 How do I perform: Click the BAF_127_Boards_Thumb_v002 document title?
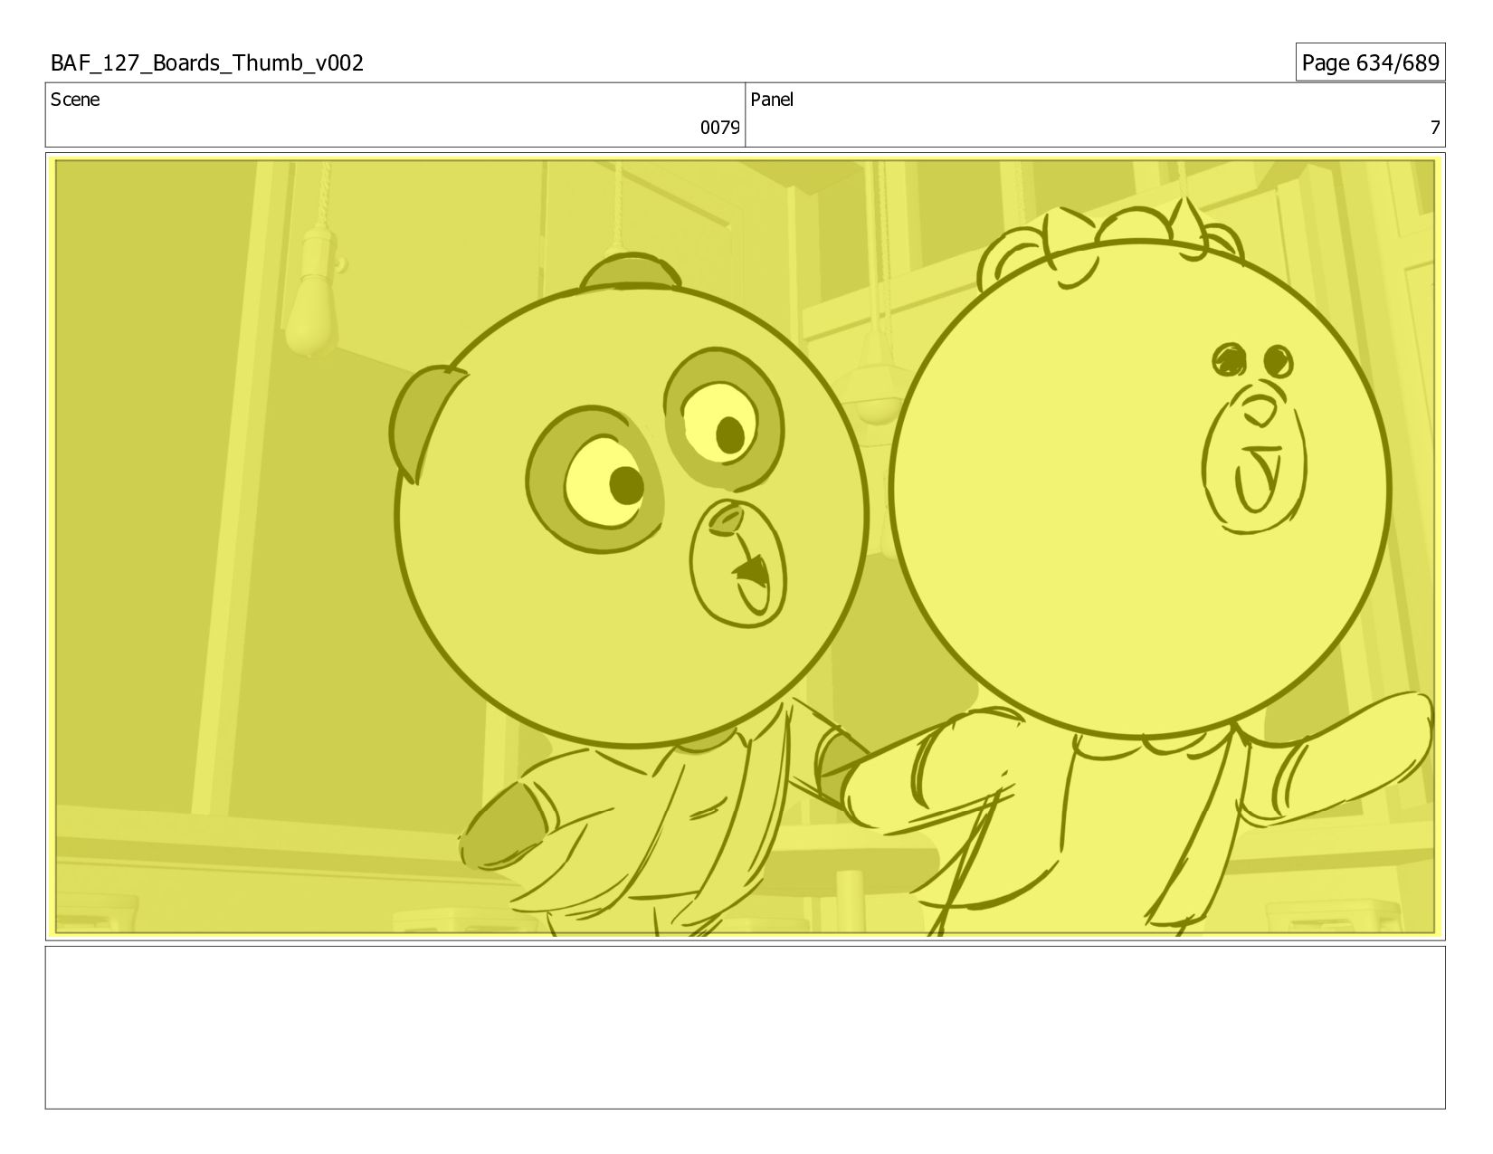point(207,62)
